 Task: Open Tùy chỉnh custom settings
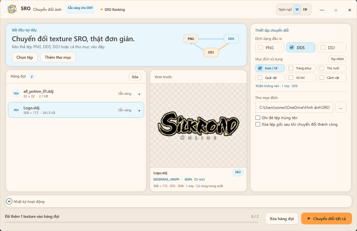pyautogui.click(x=337, y=59)
